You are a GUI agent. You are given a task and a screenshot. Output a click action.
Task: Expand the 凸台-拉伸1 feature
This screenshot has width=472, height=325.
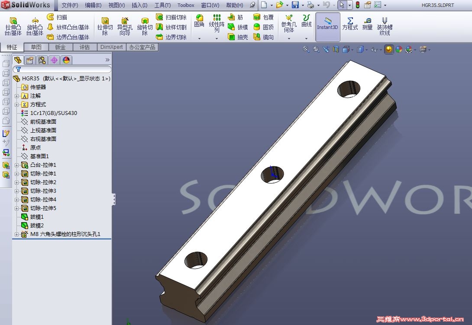(17, 165)
